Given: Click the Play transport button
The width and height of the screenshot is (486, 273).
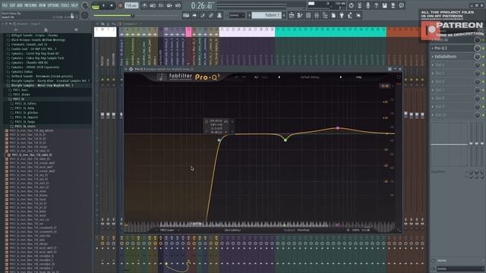Looking at the screenshot, I should point(104,5).
